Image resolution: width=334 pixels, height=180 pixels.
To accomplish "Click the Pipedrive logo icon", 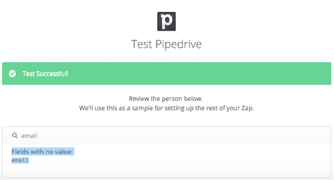I will point(167,22).
